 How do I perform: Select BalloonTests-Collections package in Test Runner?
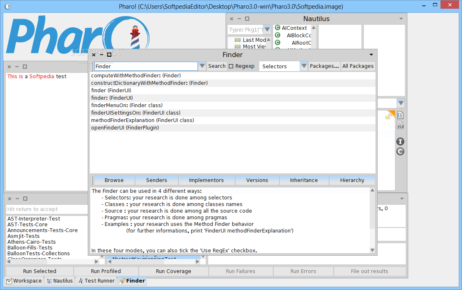click(38, 254)
